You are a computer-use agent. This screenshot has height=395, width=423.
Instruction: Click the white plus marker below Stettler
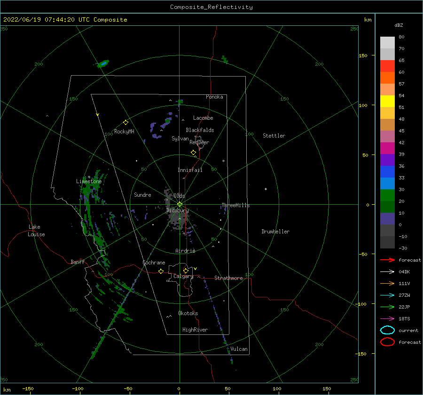click(x=266, y=189)
